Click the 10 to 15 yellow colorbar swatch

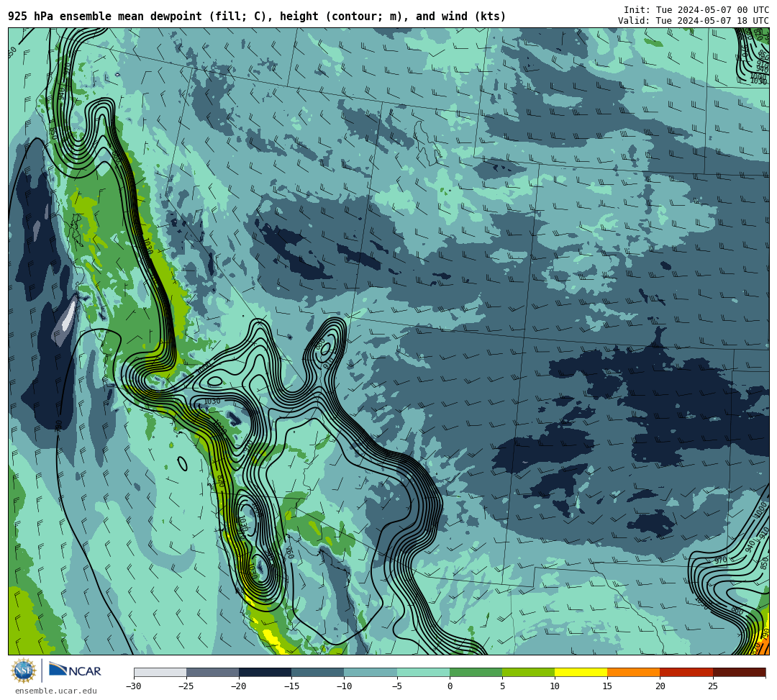[581, 672]
